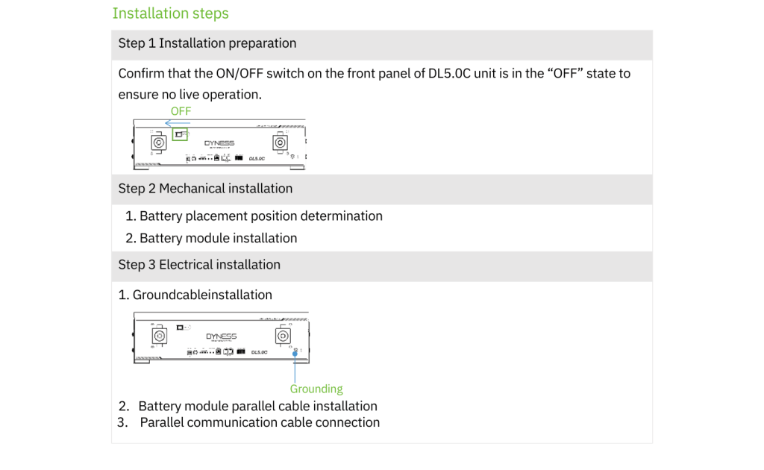
Task: Click the Step 1 Installation preparation header
Action: (x=207, y=43)
